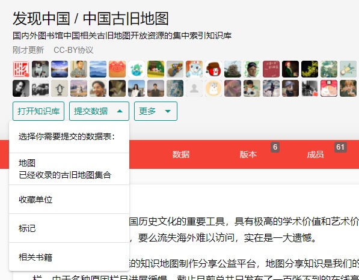This screenshot has height=280, width=359.
Task: Go to the 成员 tab
Action: pyautogui.click(x=316, y=154)
